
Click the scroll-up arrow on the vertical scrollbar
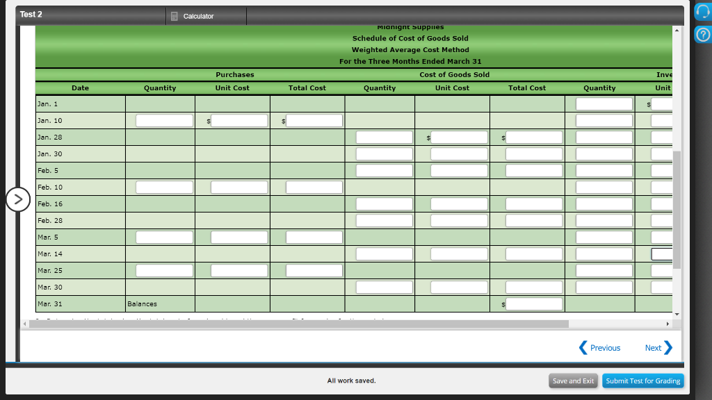pos(676,29)
